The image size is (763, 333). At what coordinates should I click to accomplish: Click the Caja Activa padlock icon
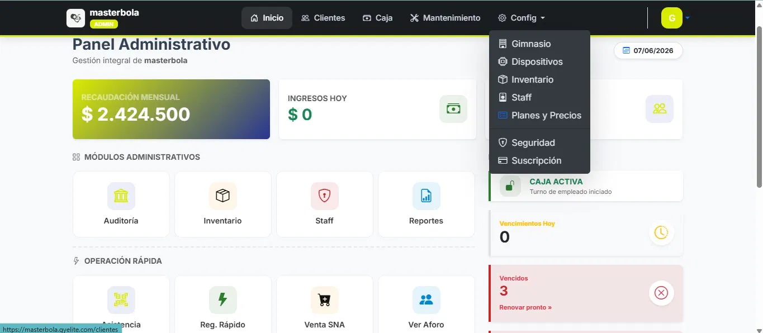point(510,186)
